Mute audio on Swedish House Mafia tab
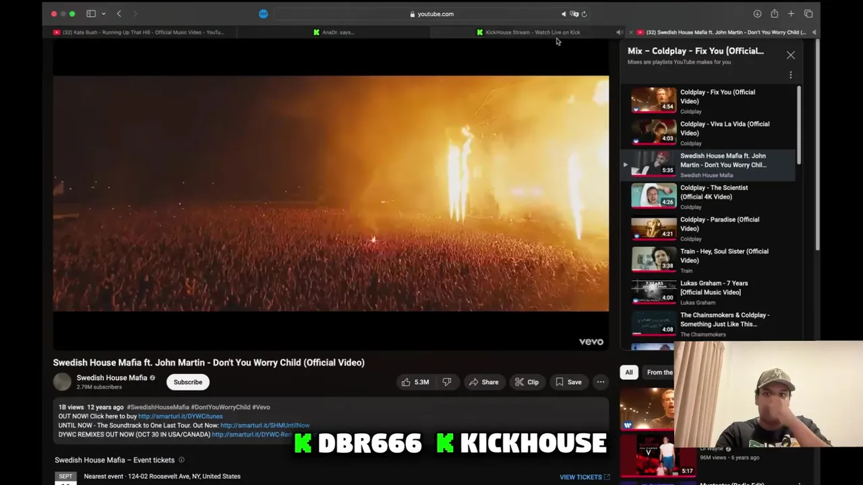Viewport: 863px width, 485px height. coord(814,32)
